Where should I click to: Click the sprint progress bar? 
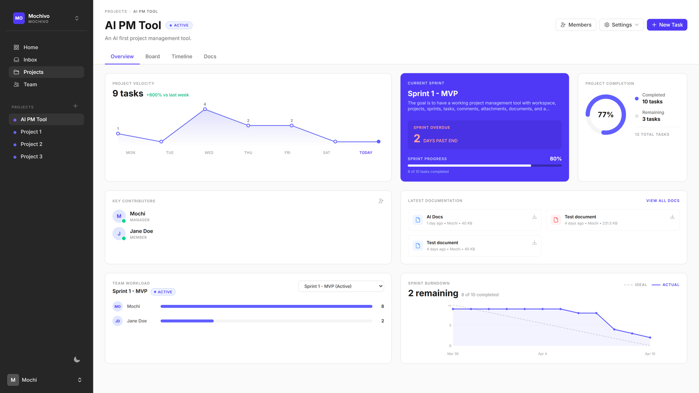pyautogui.click(x=484, y=165)
